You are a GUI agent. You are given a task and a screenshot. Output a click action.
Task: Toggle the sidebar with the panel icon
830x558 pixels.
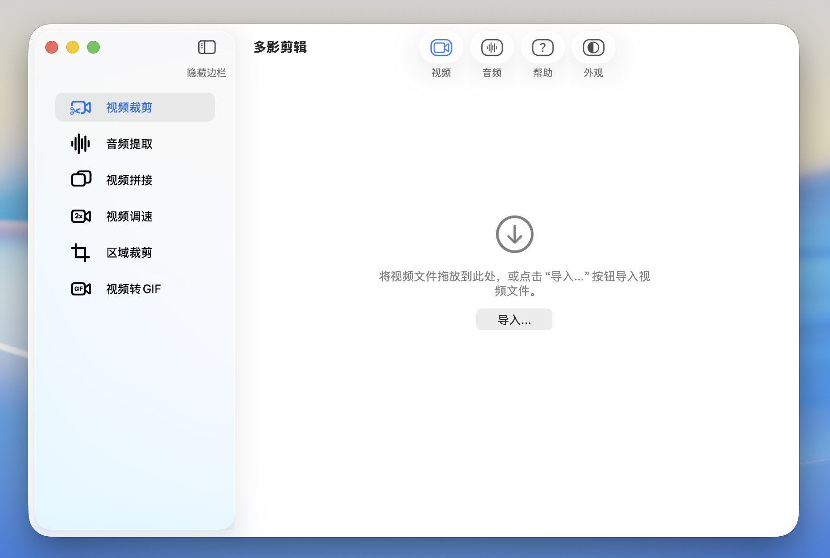click(207, 47)
